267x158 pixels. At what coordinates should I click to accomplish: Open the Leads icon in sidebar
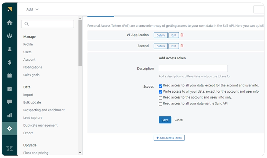pyautogui.click(x=9, y=36)
